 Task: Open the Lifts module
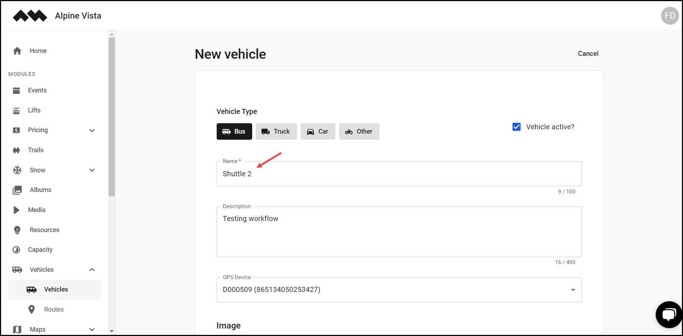click(17, 110)
